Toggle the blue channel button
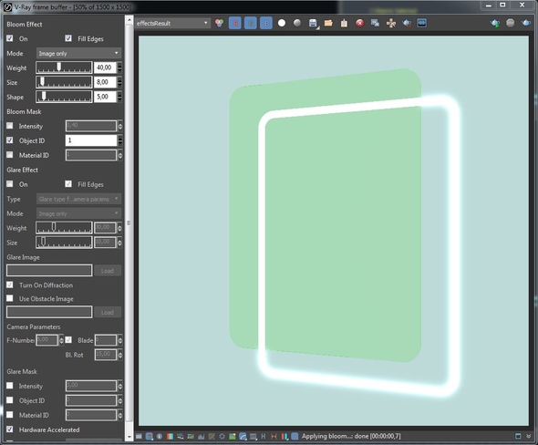Image resolution: width=538 pixels, height=445 pixels. point(266,24)
